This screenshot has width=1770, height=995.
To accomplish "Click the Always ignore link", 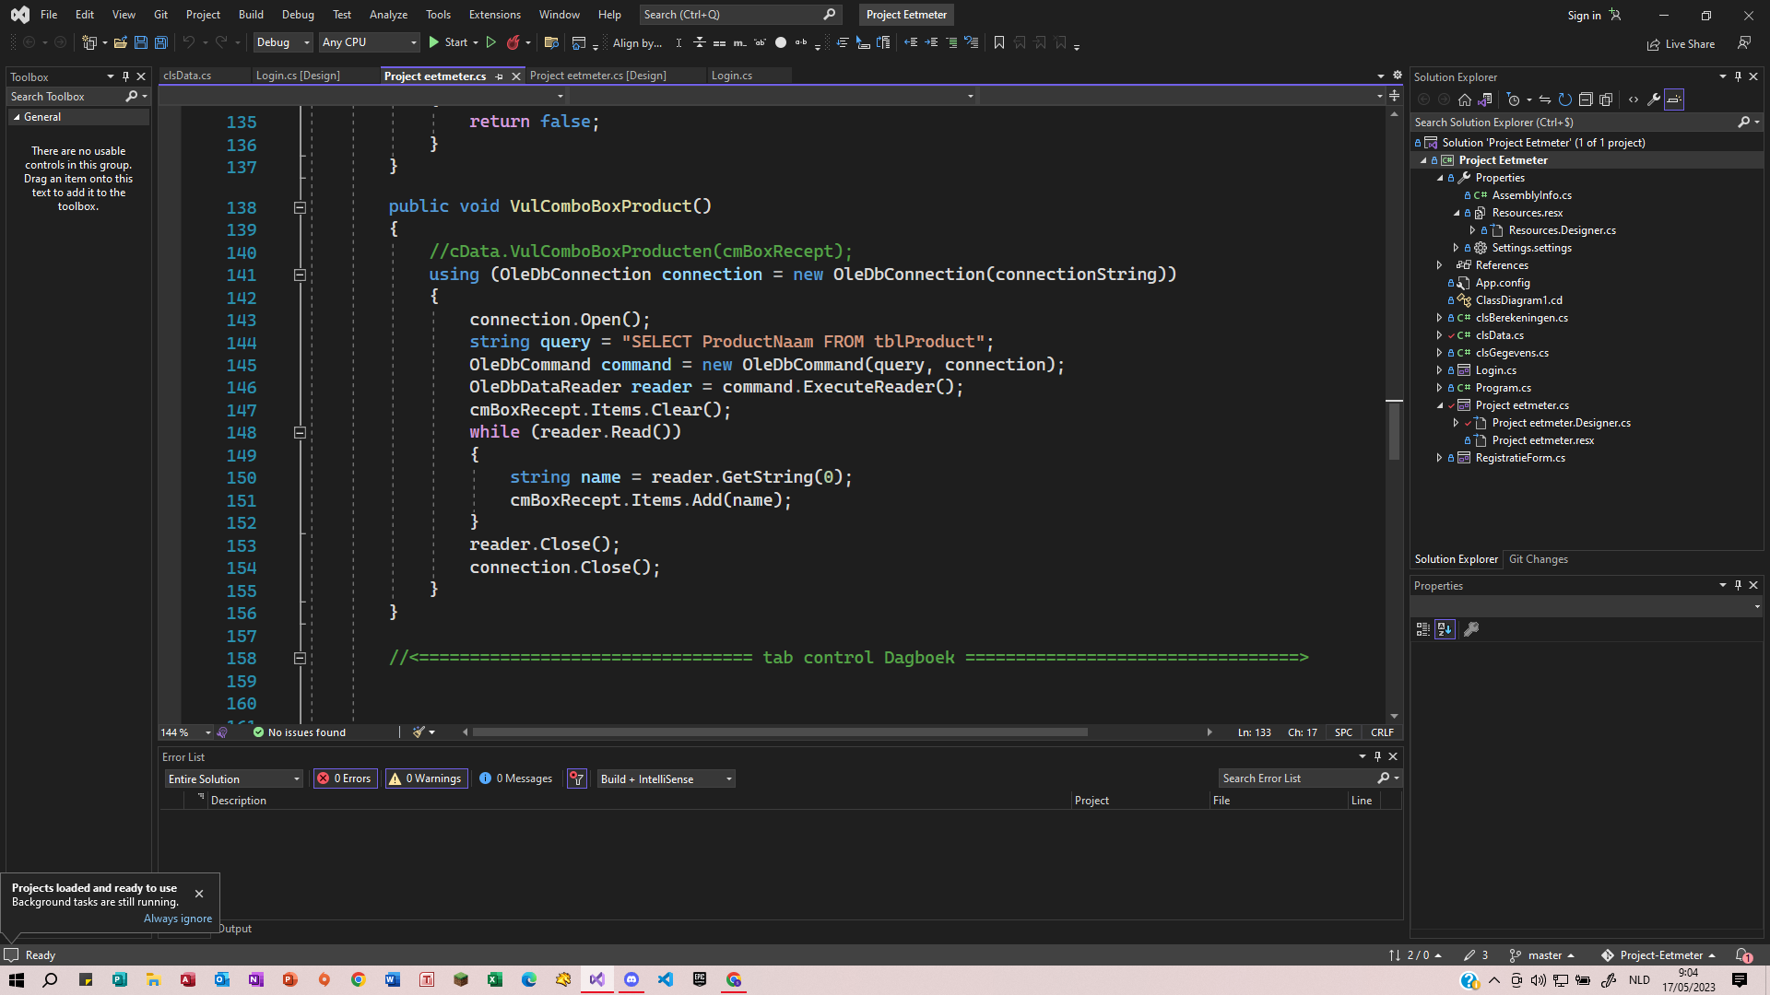I will click(178, 919).
